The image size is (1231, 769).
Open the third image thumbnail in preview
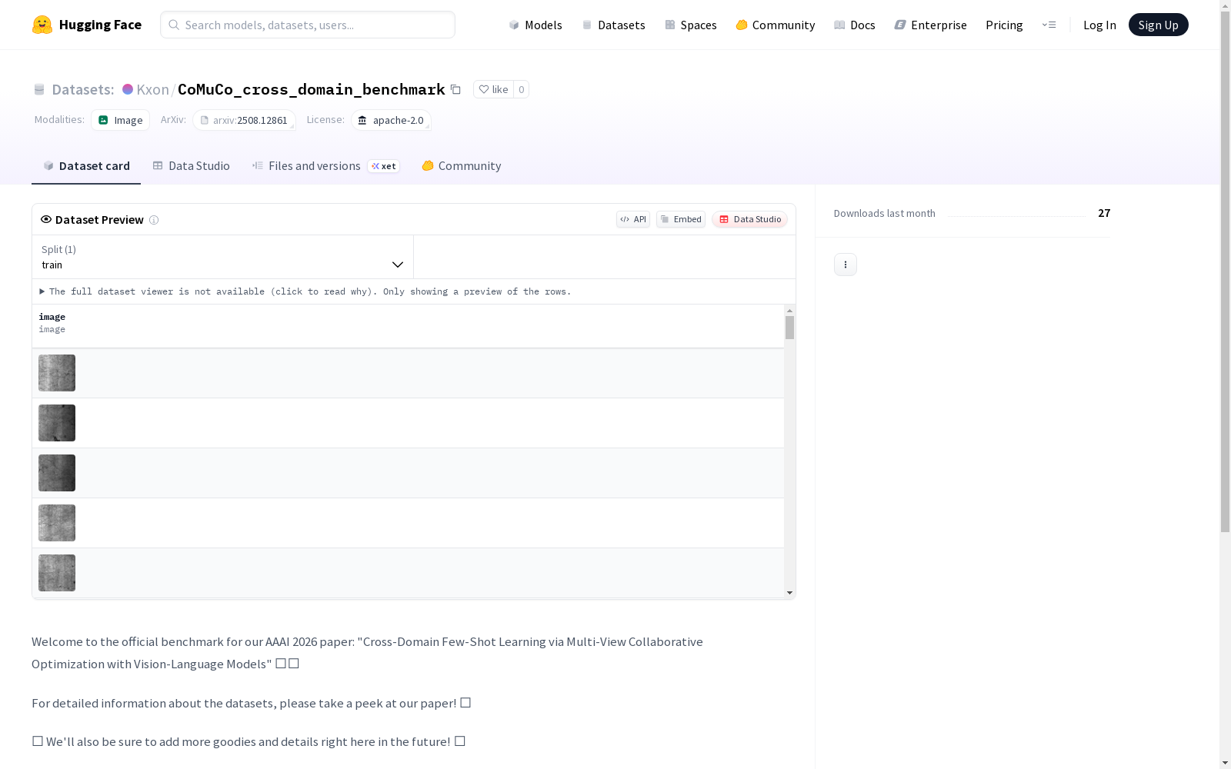[x=57, y=473]
